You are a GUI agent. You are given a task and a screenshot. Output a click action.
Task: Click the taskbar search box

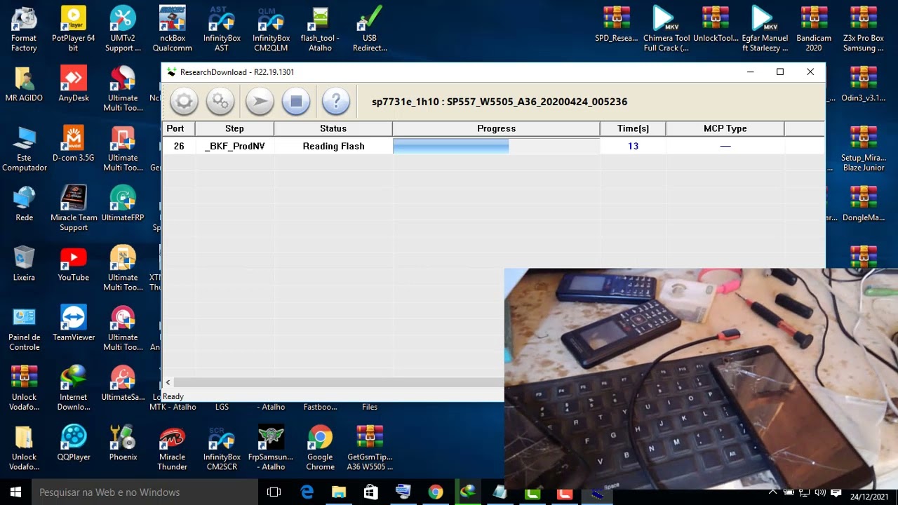[x=145, y=492]
